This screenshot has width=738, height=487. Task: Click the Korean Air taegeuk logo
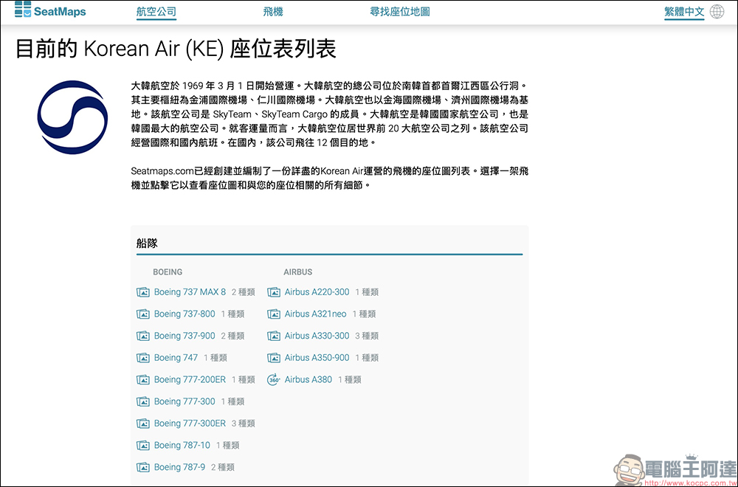[72, 117]
